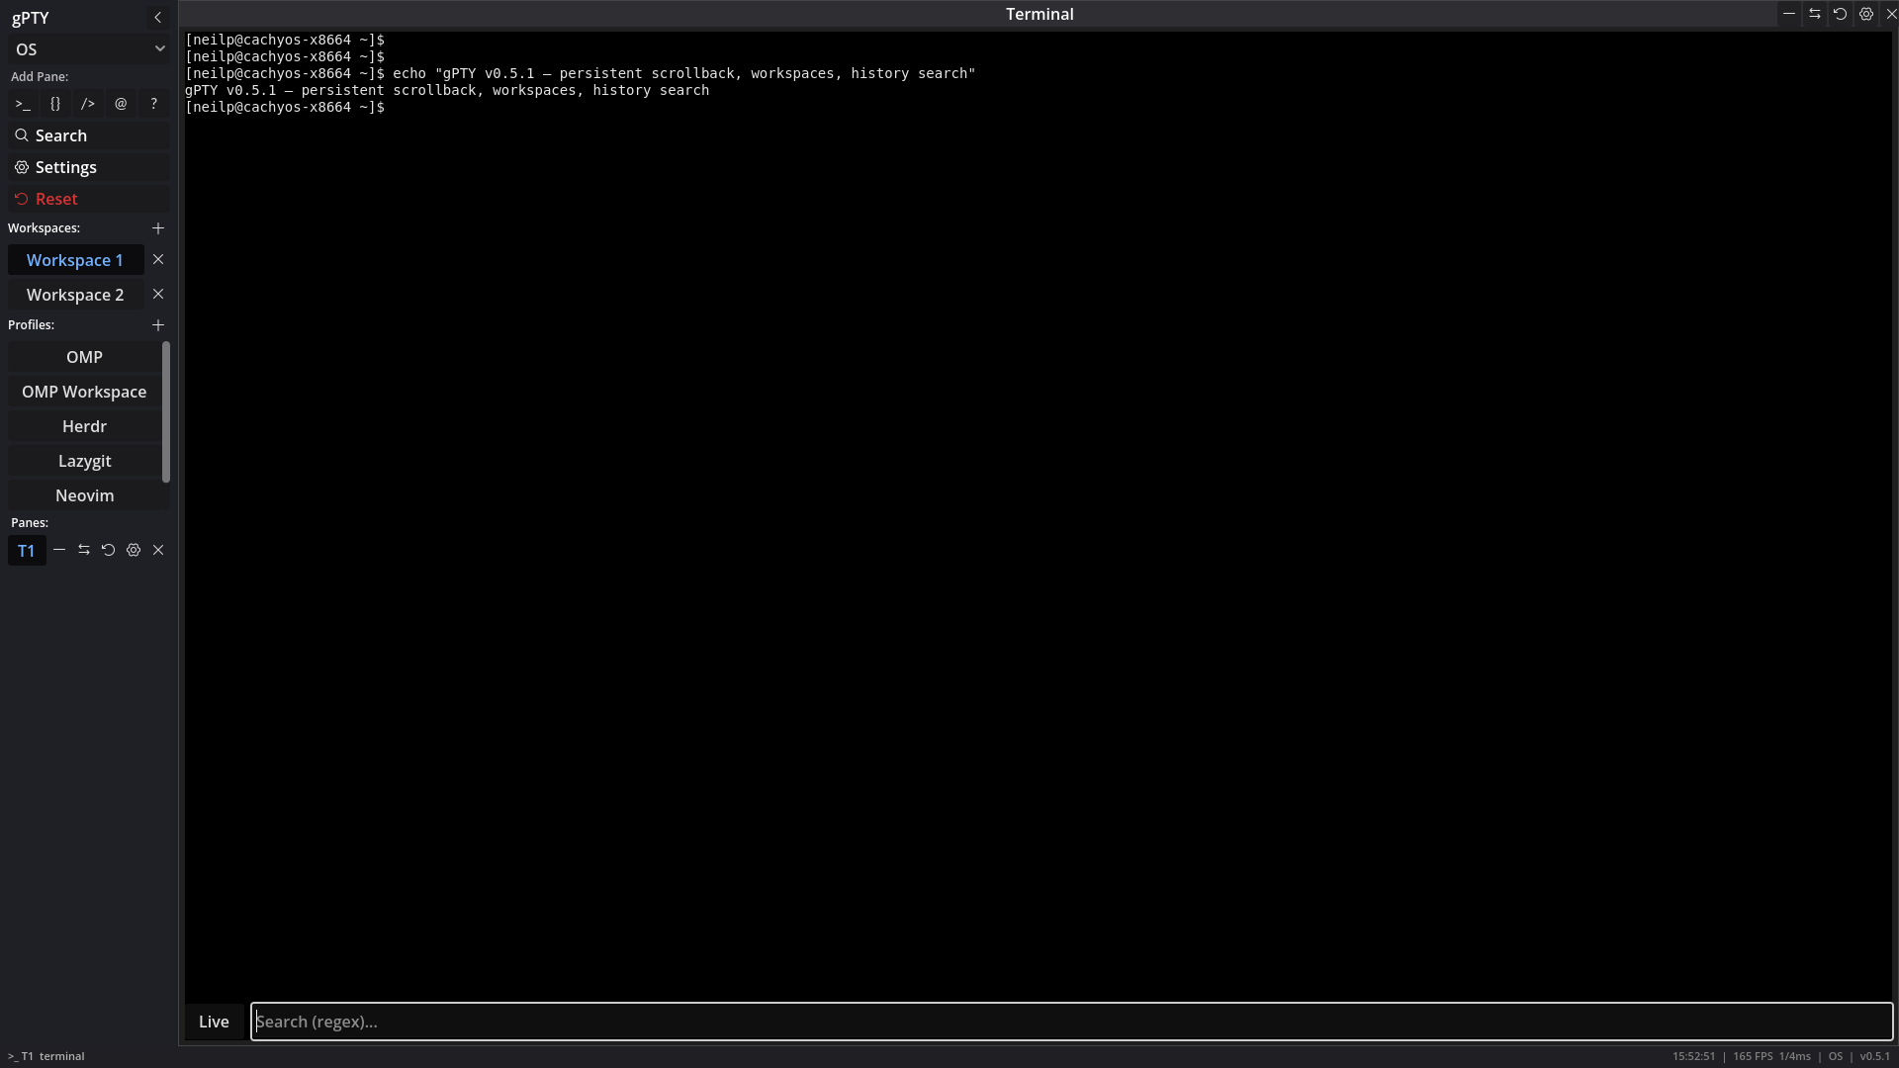Viewport: 1899px width, 1068px height.
Task: Add a terminal pane with the >_ icon
Action: 23,104
